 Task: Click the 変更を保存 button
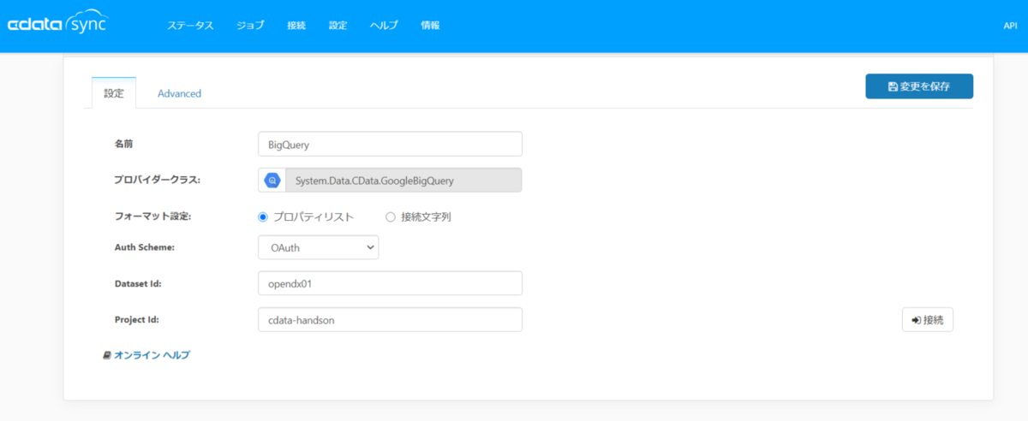point(919,86)
